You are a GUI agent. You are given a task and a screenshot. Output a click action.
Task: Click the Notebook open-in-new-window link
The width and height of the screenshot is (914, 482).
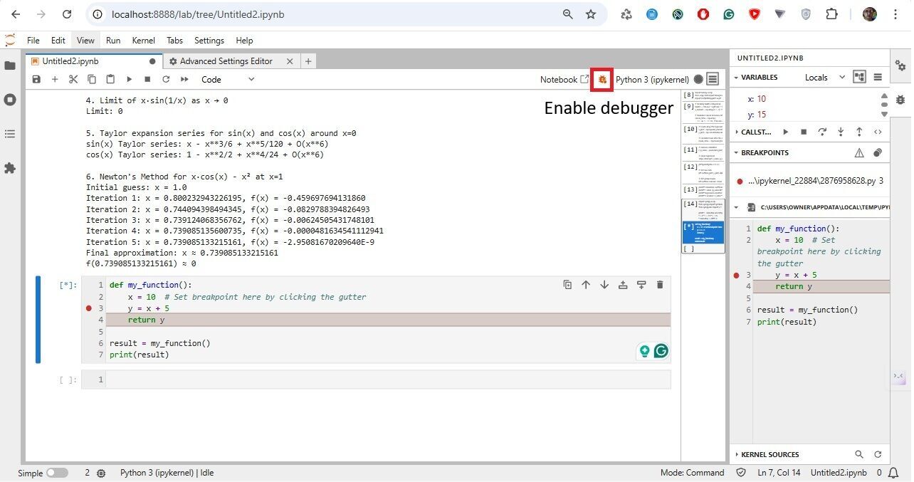564,79
